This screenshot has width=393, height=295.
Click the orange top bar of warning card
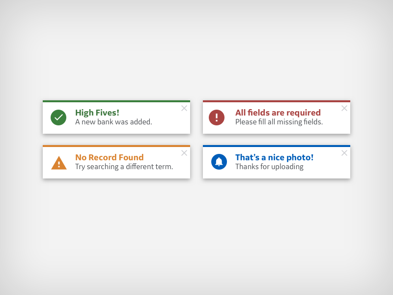(x=116, y=146)
